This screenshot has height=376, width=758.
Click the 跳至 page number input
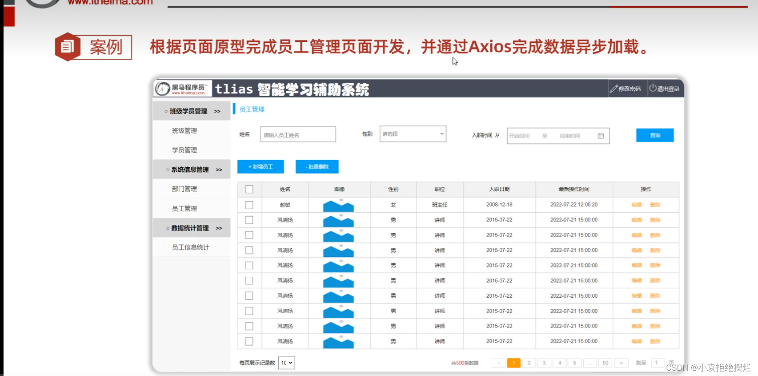coord(658,363)
